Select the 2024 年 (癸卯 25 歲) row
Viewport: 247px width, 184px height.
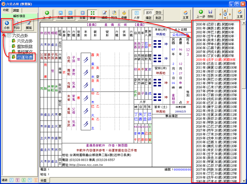(216, 119)
